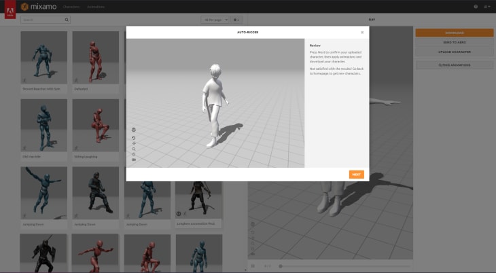Click NEXT in the Auto-Rigger dialog
This screenshot has height=273, width=496.
357,175
